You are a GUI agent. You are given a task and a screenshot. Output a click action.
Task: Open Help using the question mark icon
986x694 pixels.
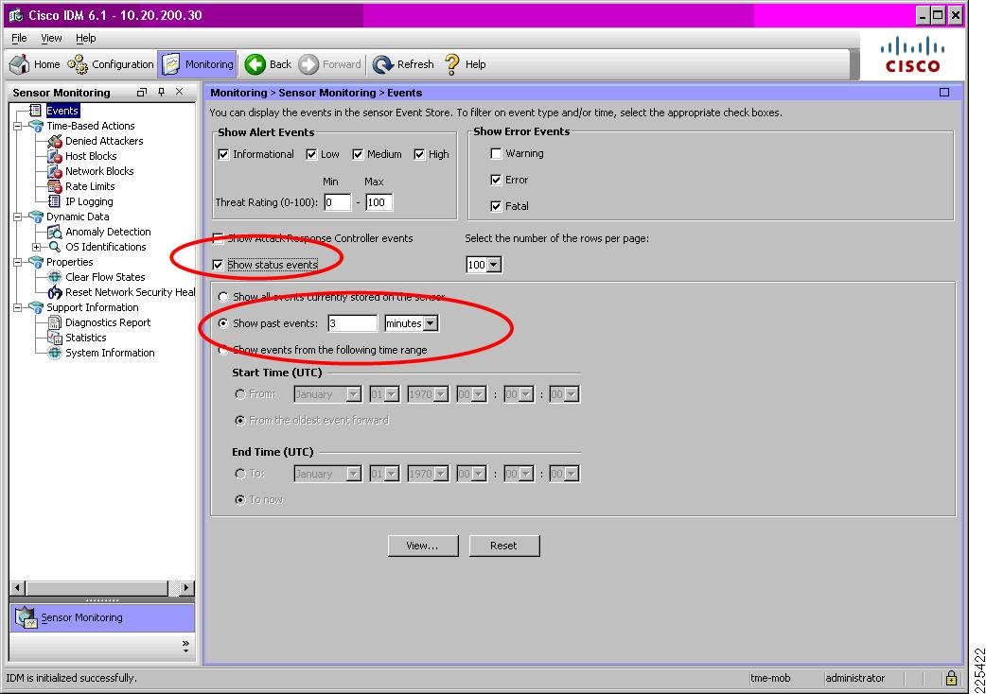451,64
